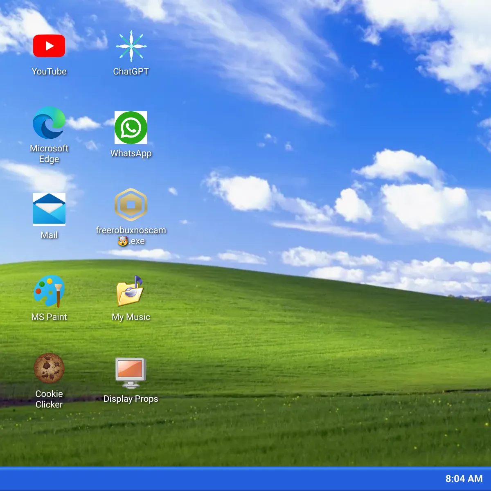This screenshot has width=491, height=491.
Task: Launch the Cookie Clicker icon
Action: pos(49,368)
